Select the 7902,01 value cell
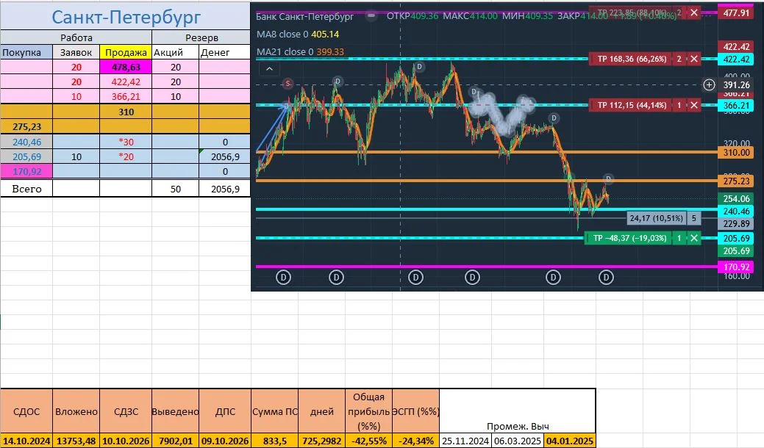Image resolution: width=764 pixels, height=448 pixels. 176,441
